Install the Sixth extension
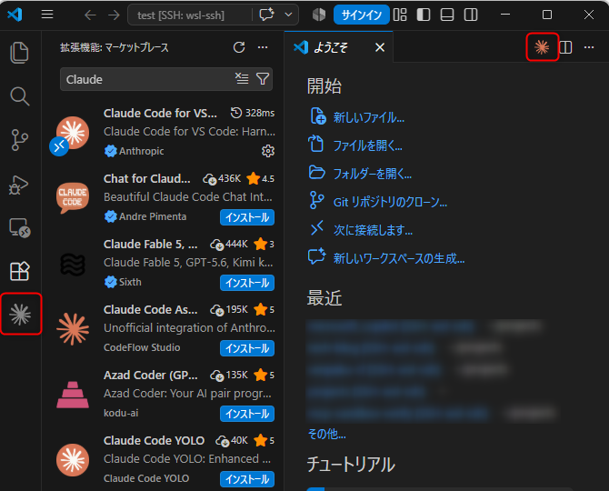Image resolution: width=609 pixels, height=491 pixels. [x=247, y=283]
